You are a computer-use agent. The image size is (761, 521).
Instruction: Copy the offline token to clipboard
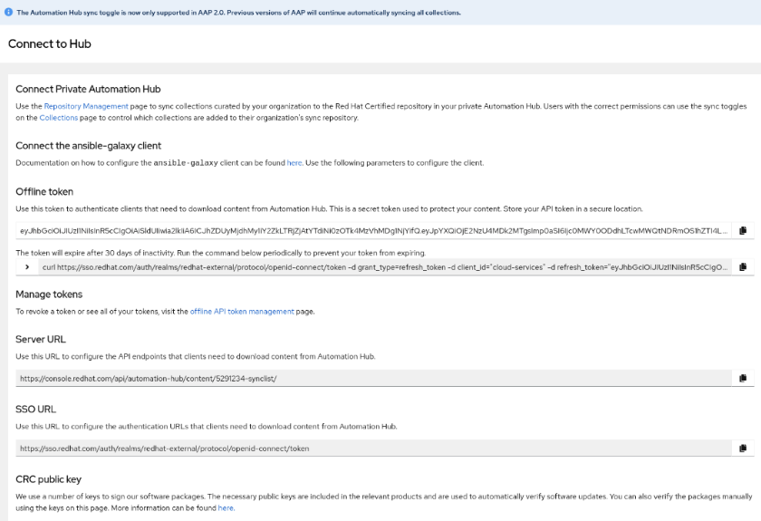click(743, 231)
